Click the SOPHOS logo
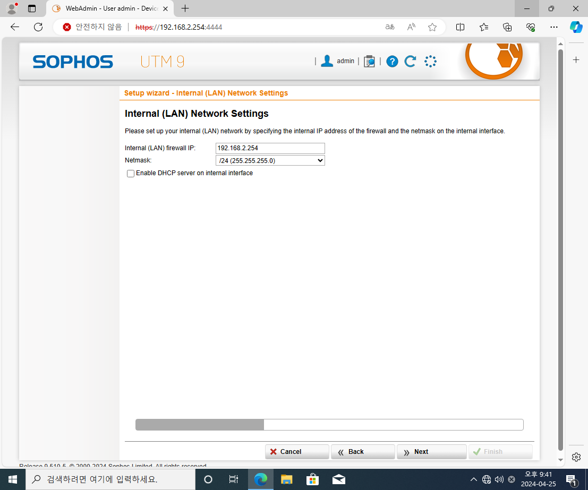Viewport: 588px width, 490px height. click(x=73, y=62)
